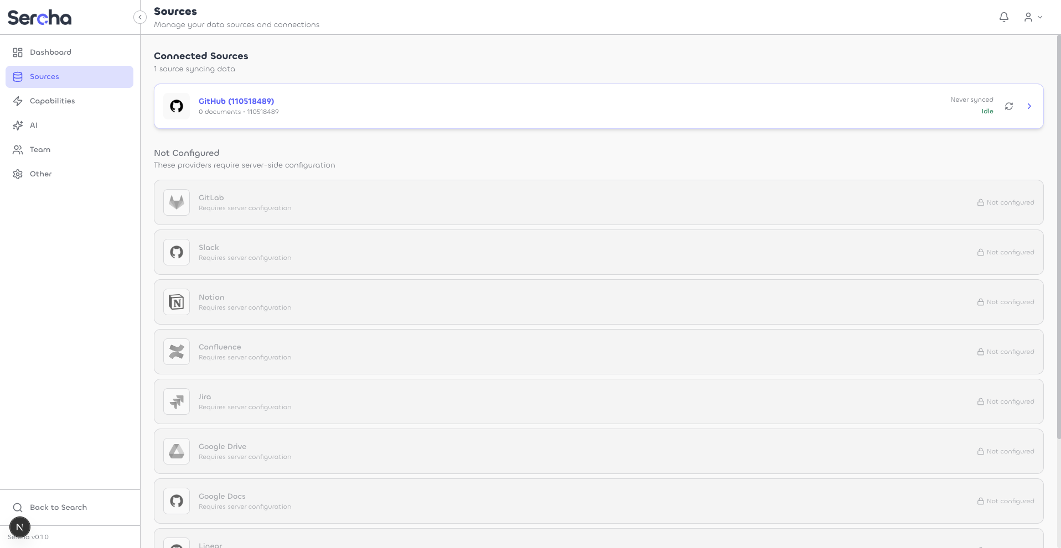The width and height of the screenshot is (1061, 548).
Task: Click the GitHub octocat logo icon
Action: 177,106
